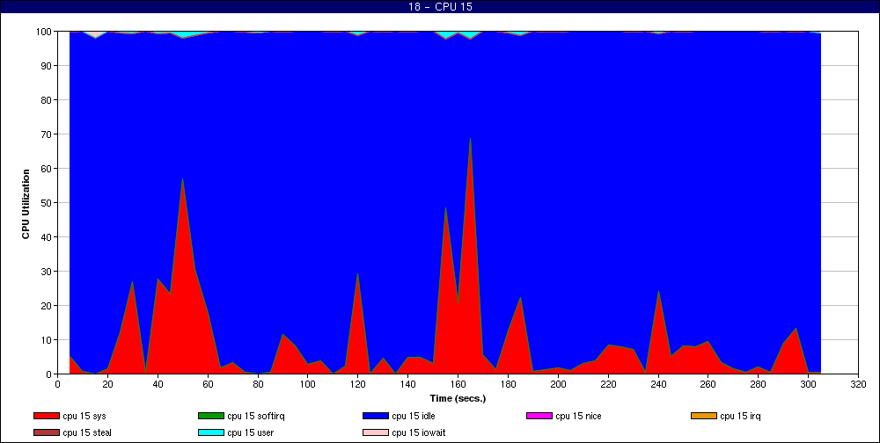880x443 pixels.
Task: Click the 320 tick label on the time axis
Action: (x=858, y=384)
